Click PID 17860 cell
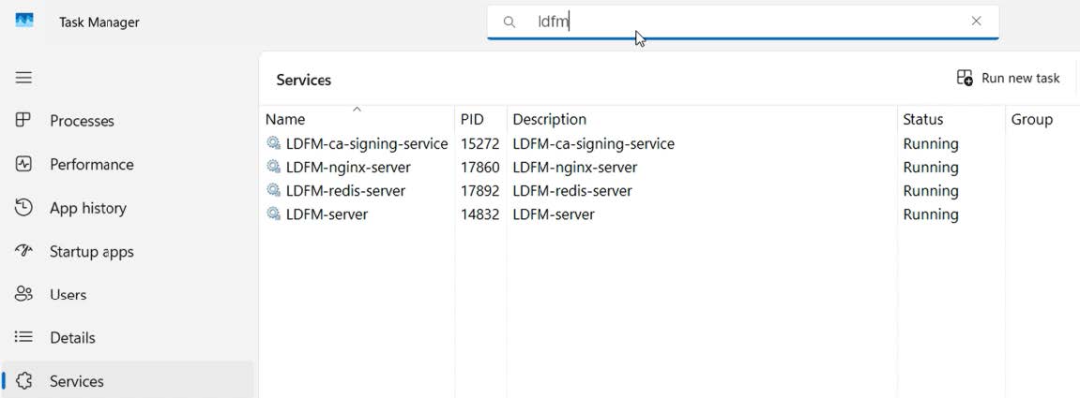The height and width of the screenshot is (398, 1080). click(x=479, y=167)
